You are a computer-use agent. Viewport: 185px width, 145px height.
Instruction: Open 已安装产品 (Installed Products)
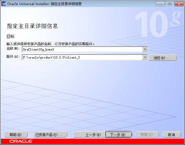(x=50, y=134)
